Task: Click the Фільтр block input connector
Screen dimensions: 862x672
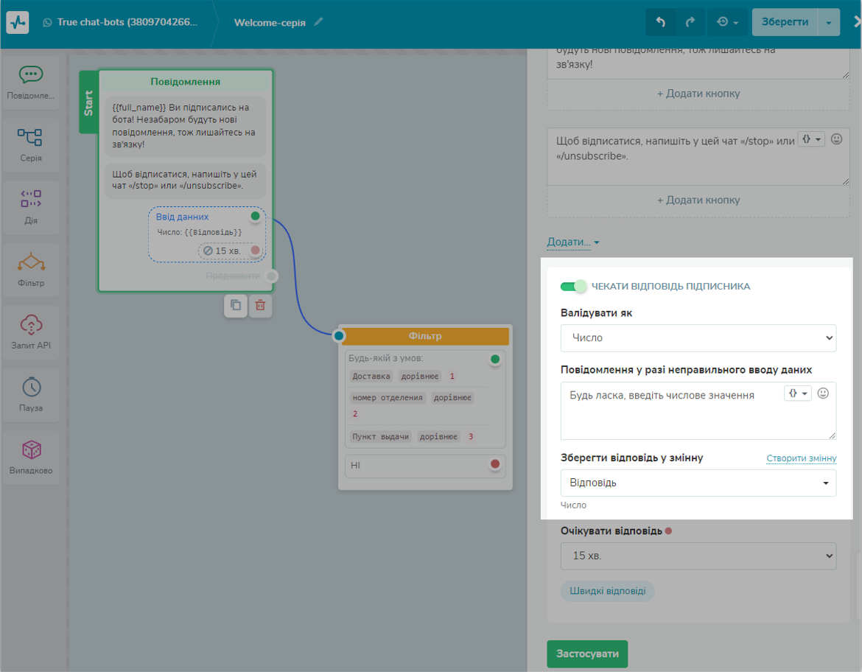Action: click(x=339, y=335)
